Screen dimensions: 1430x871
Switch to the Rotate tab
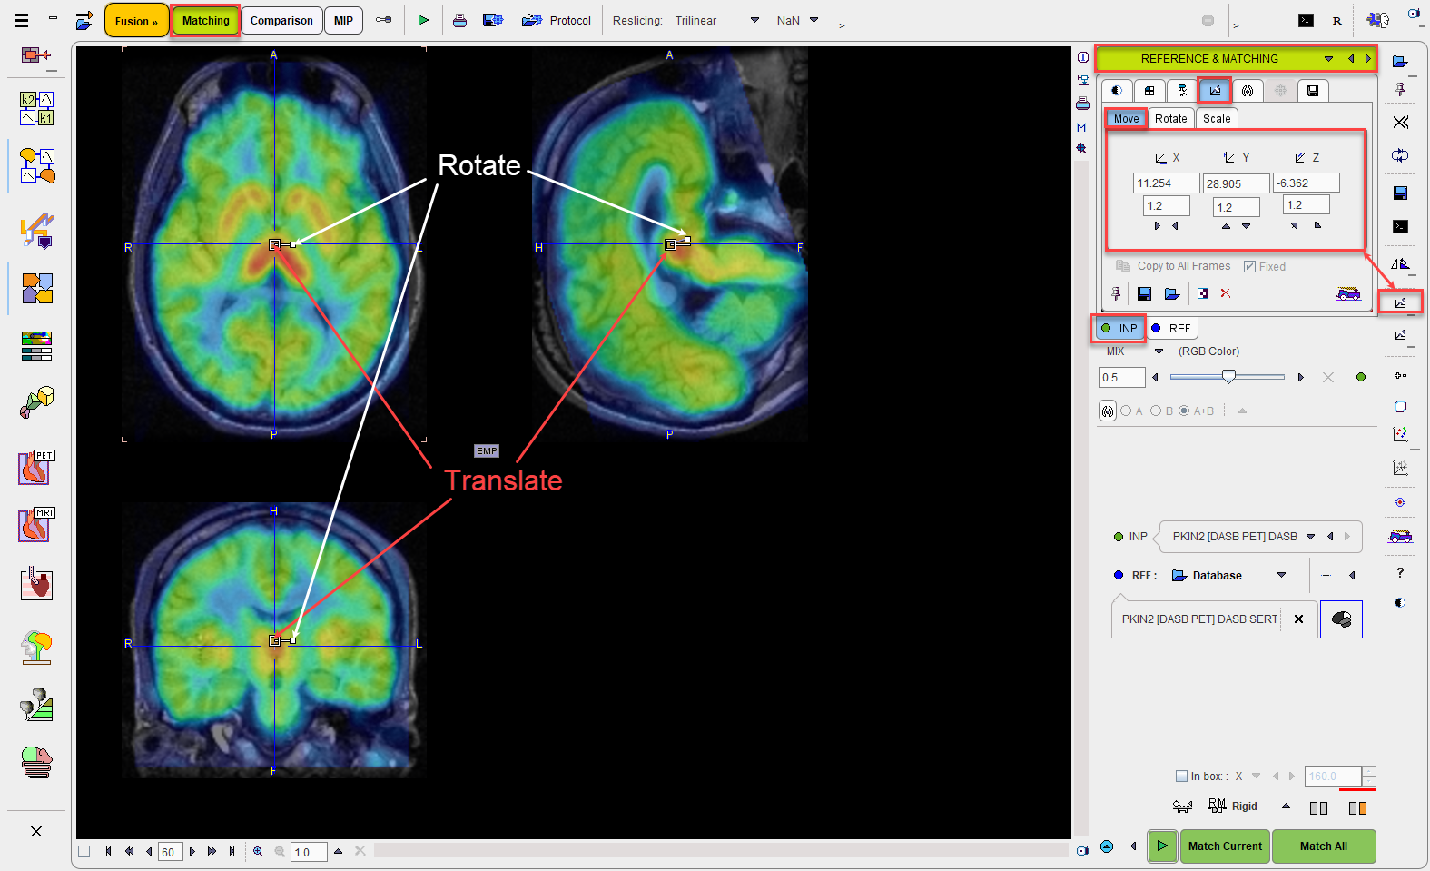click(x=1170, y=119)
